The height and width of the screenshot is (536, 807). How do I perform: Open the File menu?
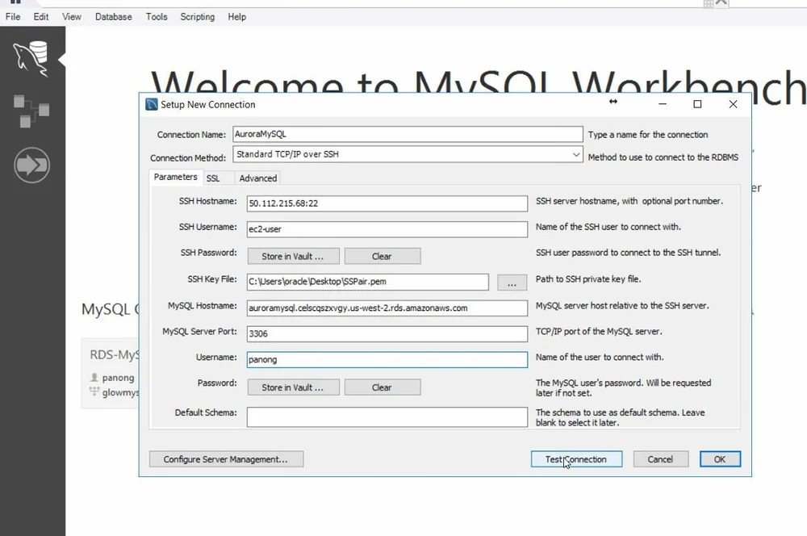[13, 17]
